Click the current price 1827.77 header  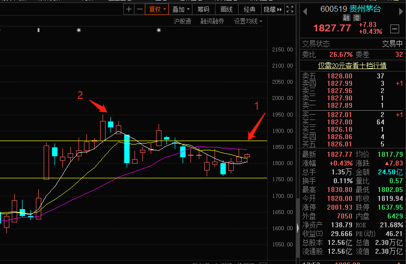pyautogui.click(x=332, y=28)
